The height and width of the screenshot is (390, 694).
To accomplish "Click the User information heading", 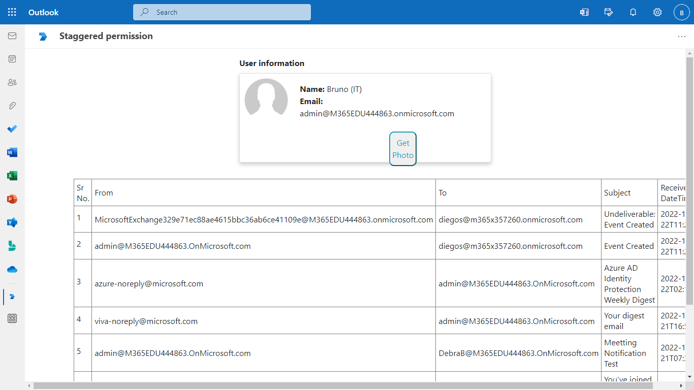I will [x=272, y=63].
